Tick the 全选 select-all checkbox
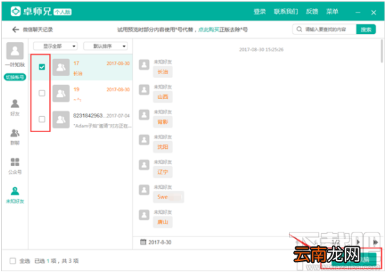This screenshot has width=386, height=274. (x=12, y=261)
